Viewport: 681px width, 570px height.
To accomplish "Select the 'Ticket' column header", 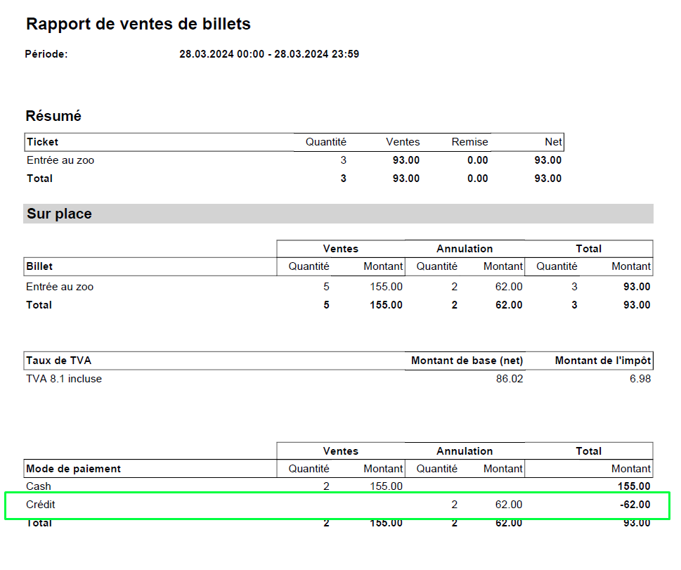I will tap(42, 142).
